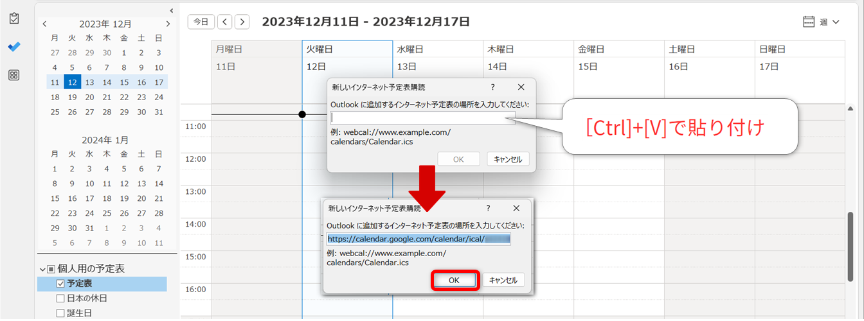This screenshot has height=321, width=864.
Task: Click the 11:00 time slot label
Action: 195,126
